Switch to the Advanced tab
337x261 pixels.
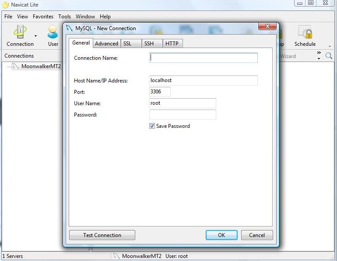coord(107,44)
